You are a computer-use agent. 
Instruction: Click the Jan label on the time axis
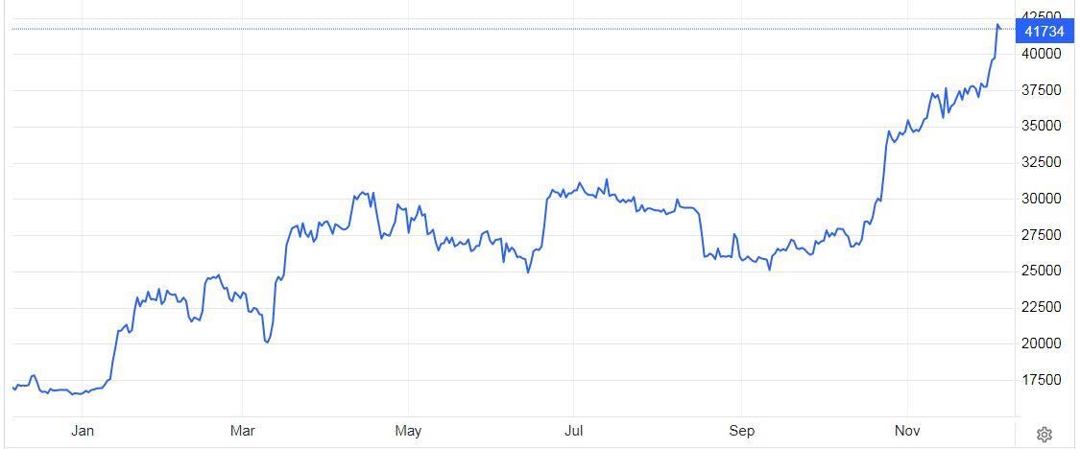coord(83,431)
